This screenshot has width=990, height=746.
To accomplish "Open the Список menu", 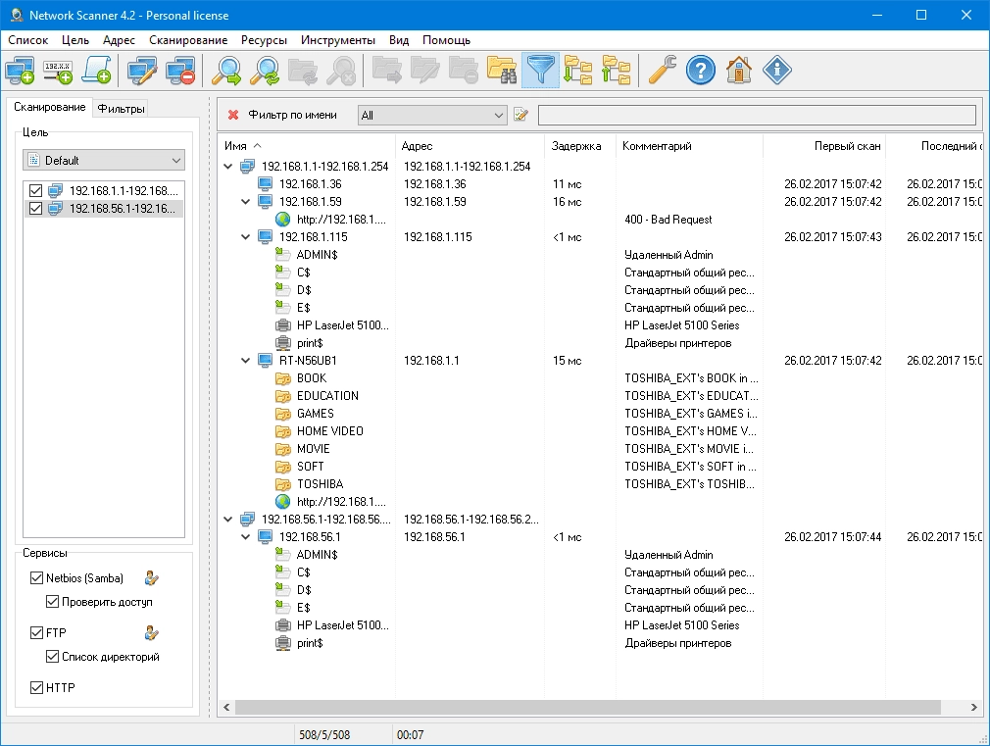I will click(27, 40).
